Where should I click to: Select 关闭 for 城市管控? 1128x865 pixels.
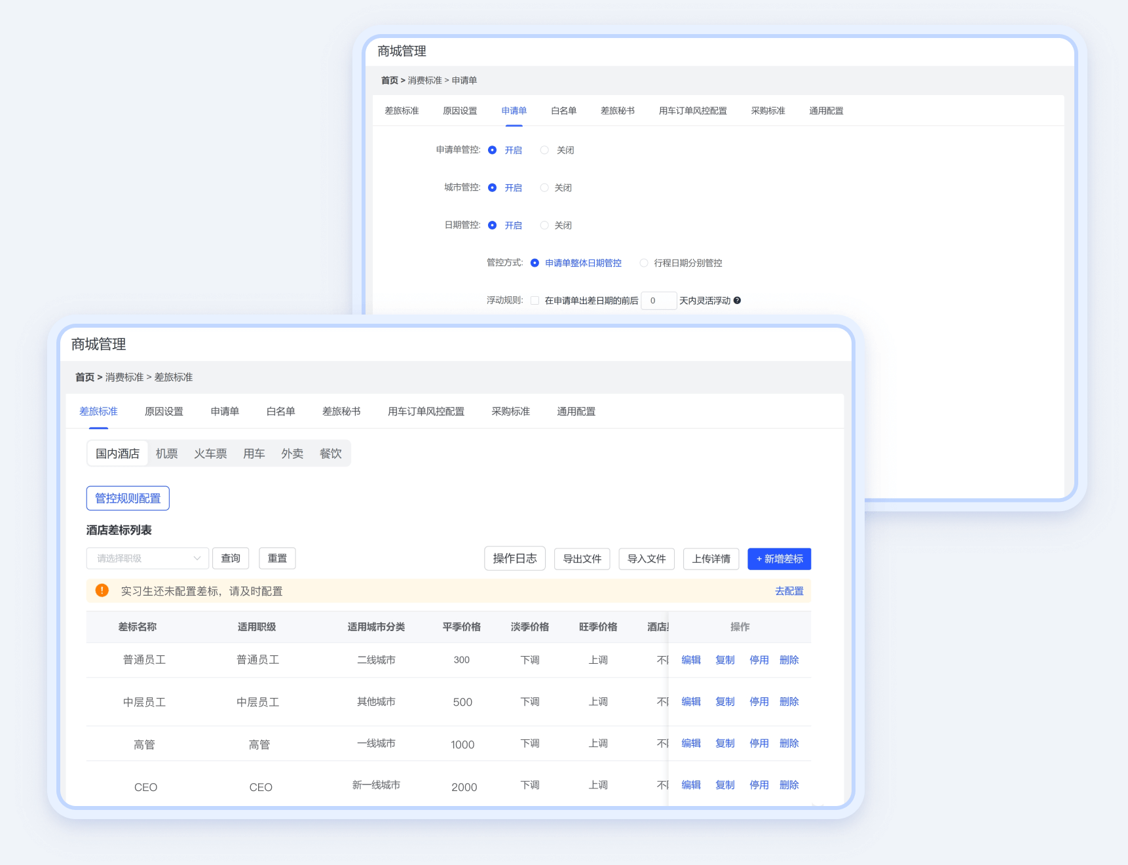point(544,188)
